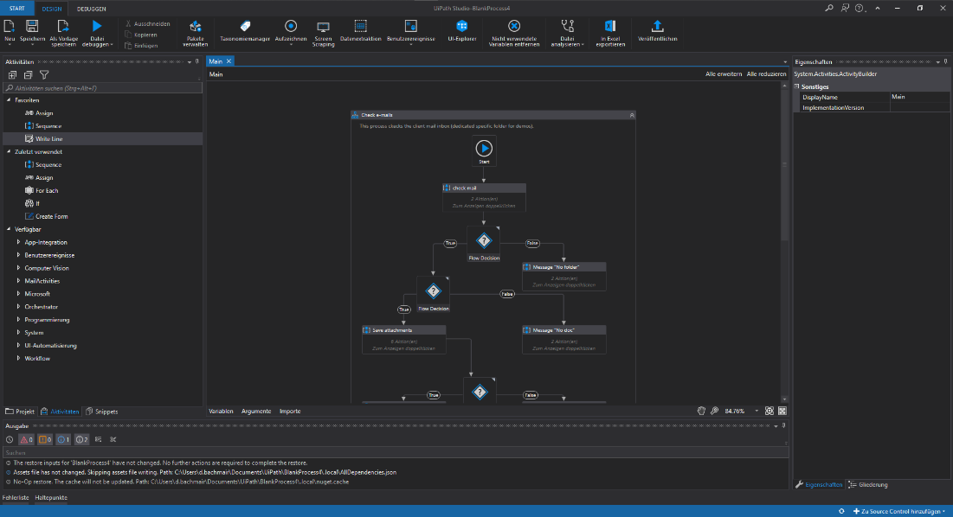Expand the UI-Automatisierung category

pyautogui.click(x=18, y=345)
